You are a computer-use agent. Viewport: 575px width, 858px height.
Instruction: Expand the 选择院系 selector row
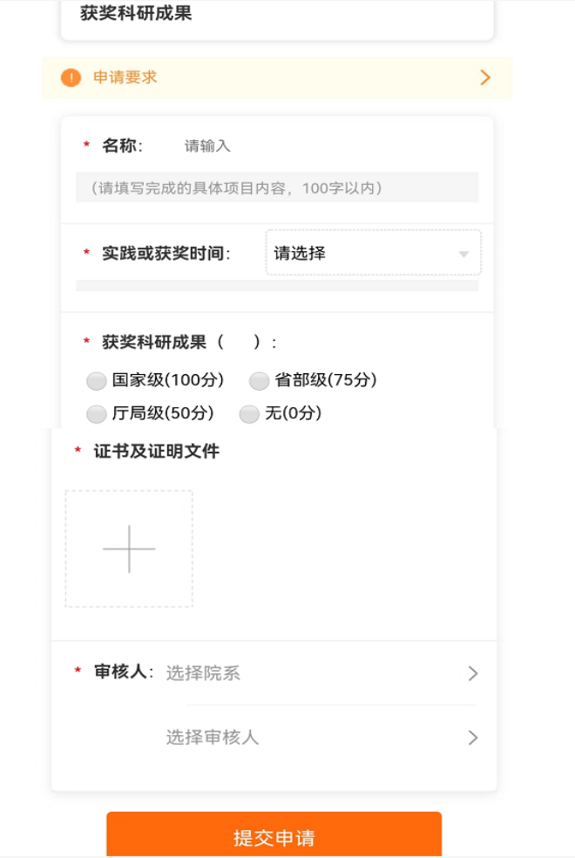coord(322,674)
